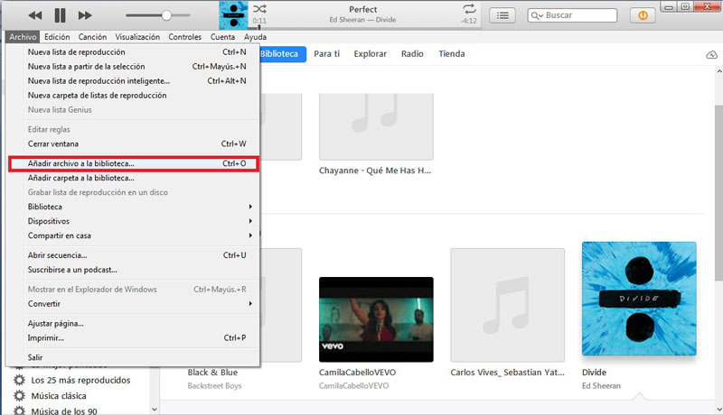Screen dimensions: 723x415
Task: Expand the Biblioteca submenu
Action: click(133, 207)
